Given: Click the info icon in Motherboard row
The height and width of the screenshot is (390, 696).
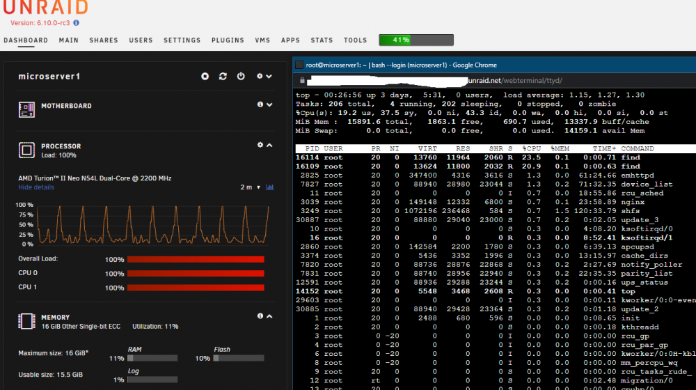Looking at the screenshot, I should pyautogui.click(x=260, y=104).
